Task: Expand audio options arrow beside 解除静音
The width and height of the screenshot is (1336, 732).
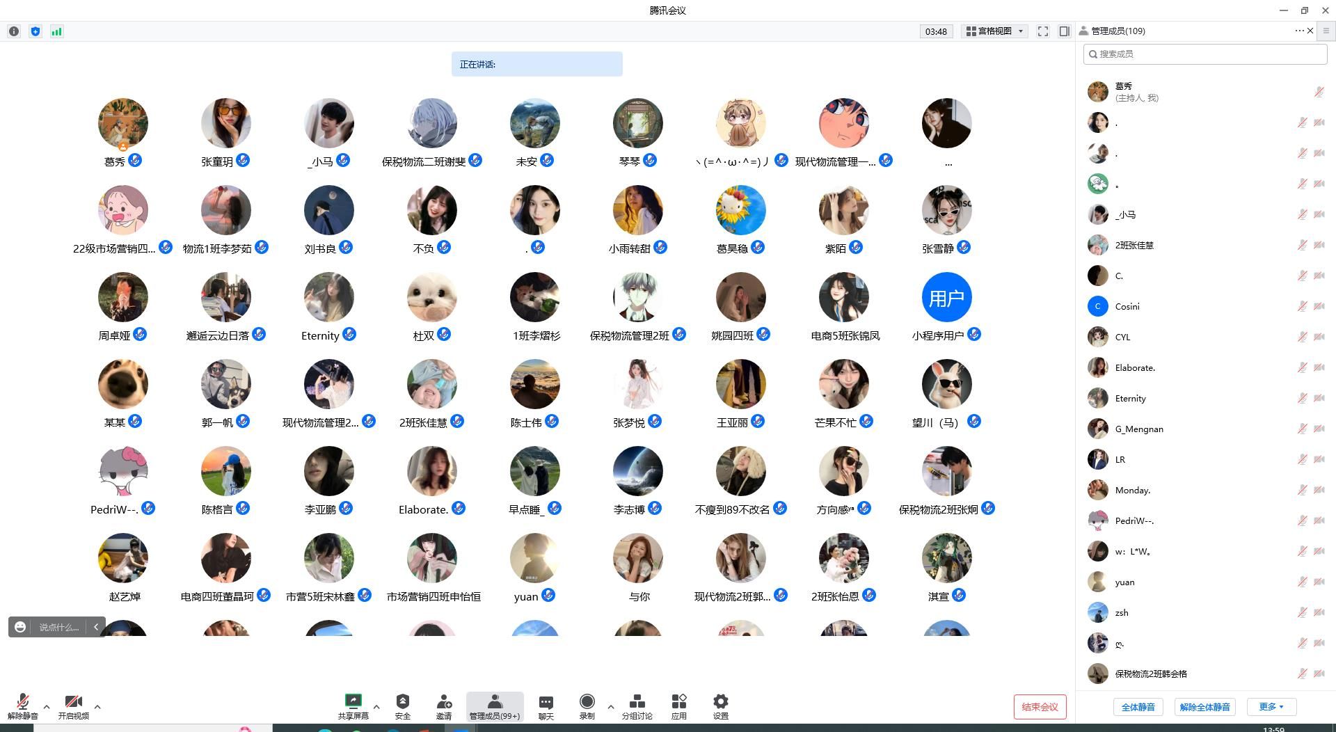Action: 47,707
